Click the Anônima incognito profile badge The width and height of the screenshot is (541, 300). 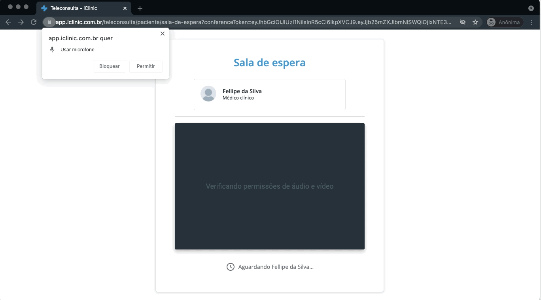click(504, 22)
